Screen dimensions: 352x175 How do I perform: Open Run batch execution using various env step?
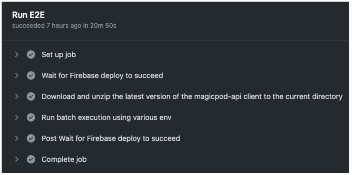106,117
